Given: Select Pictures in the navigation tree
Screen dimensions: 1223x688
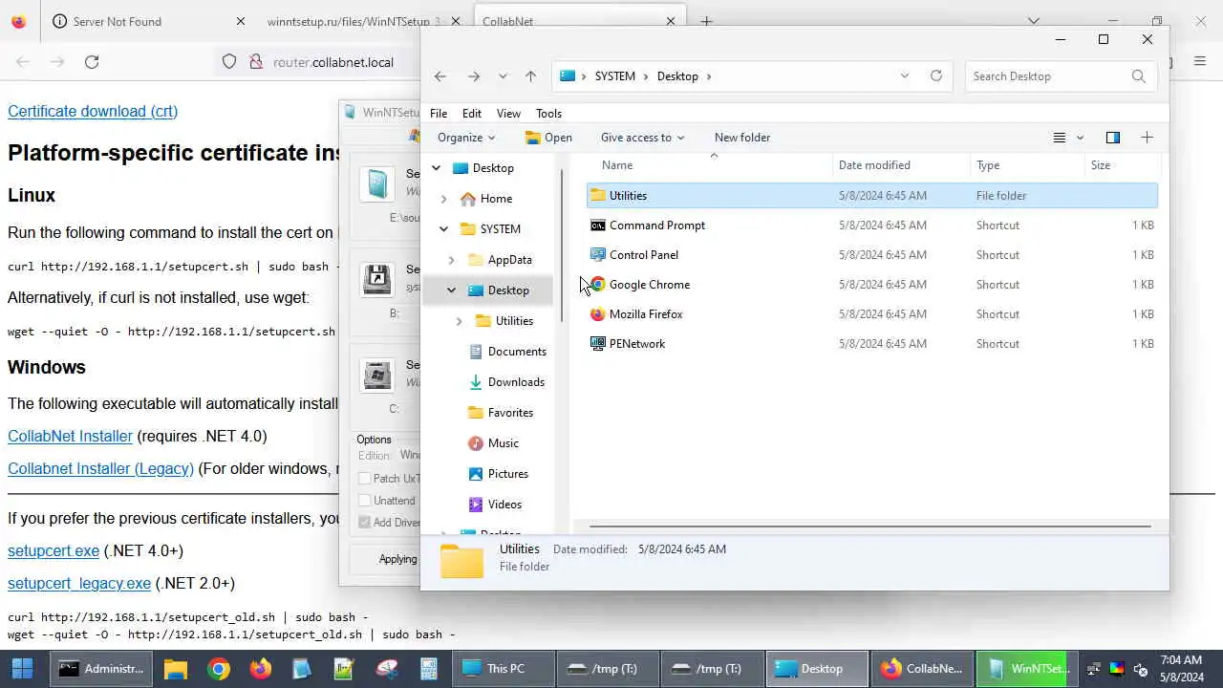Looking at the screenshot, I should [498, 474].
